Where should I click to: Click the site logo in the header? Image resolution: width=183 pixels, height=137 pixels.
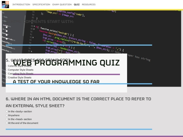(x=5, y=4)
